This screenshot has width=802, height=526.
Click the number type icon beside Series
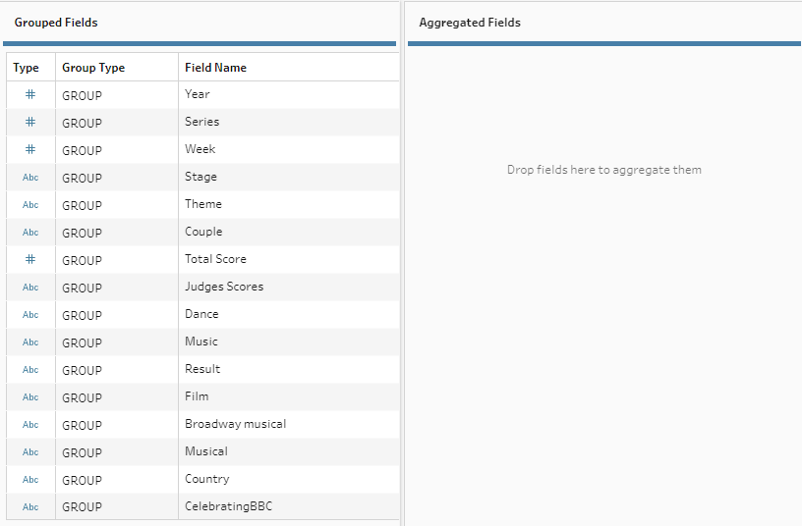tap(29, 123)
